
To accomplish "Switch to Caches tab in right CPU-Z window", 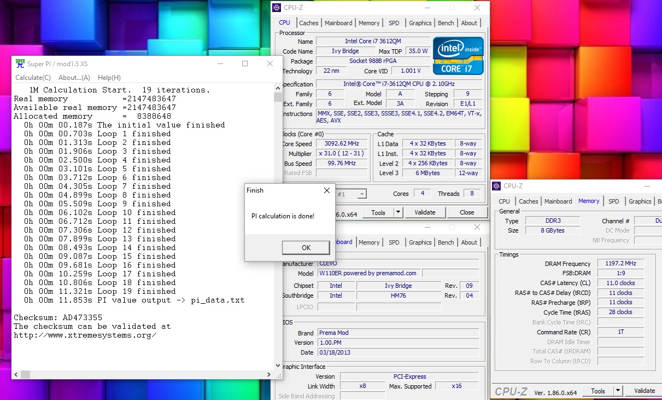I will pyautogui.click(x=529, y=201).
